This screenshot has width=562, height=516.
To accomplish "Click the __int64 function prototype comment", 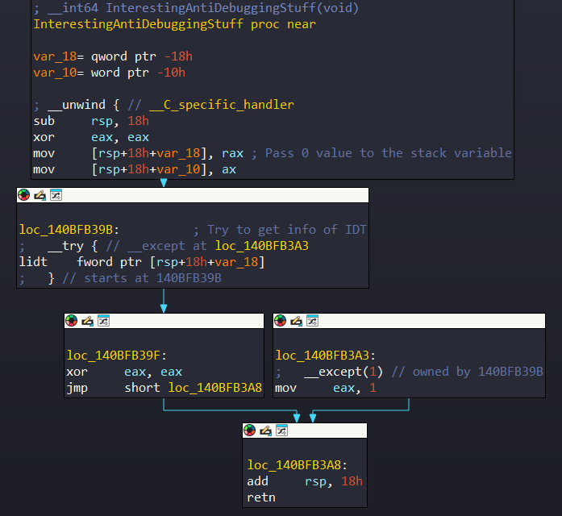I will point(196,7).
